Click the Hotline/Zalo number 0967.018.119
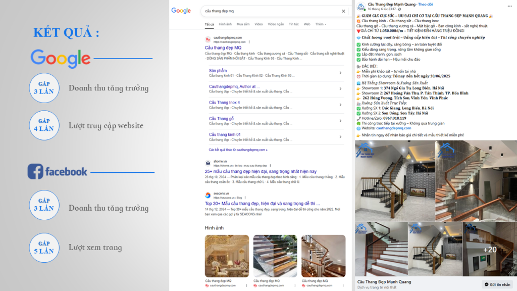 coord(395,118)
